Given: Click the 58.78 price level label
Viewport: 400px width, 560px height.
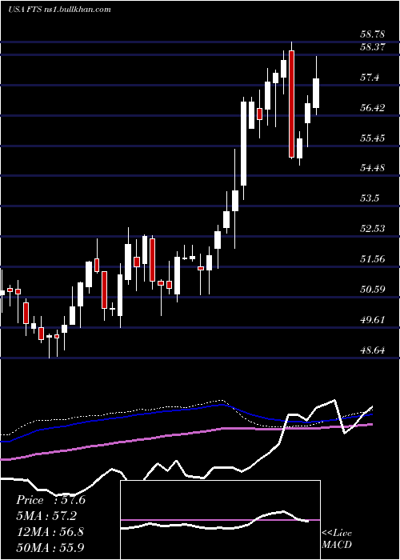Looking at the screenshot, I should (x=373, y=34).
